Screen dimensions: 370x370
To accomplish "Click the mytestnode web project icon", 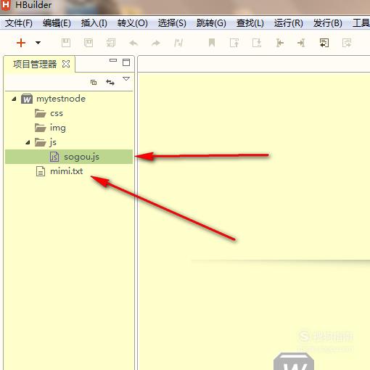I will [27, 99].
